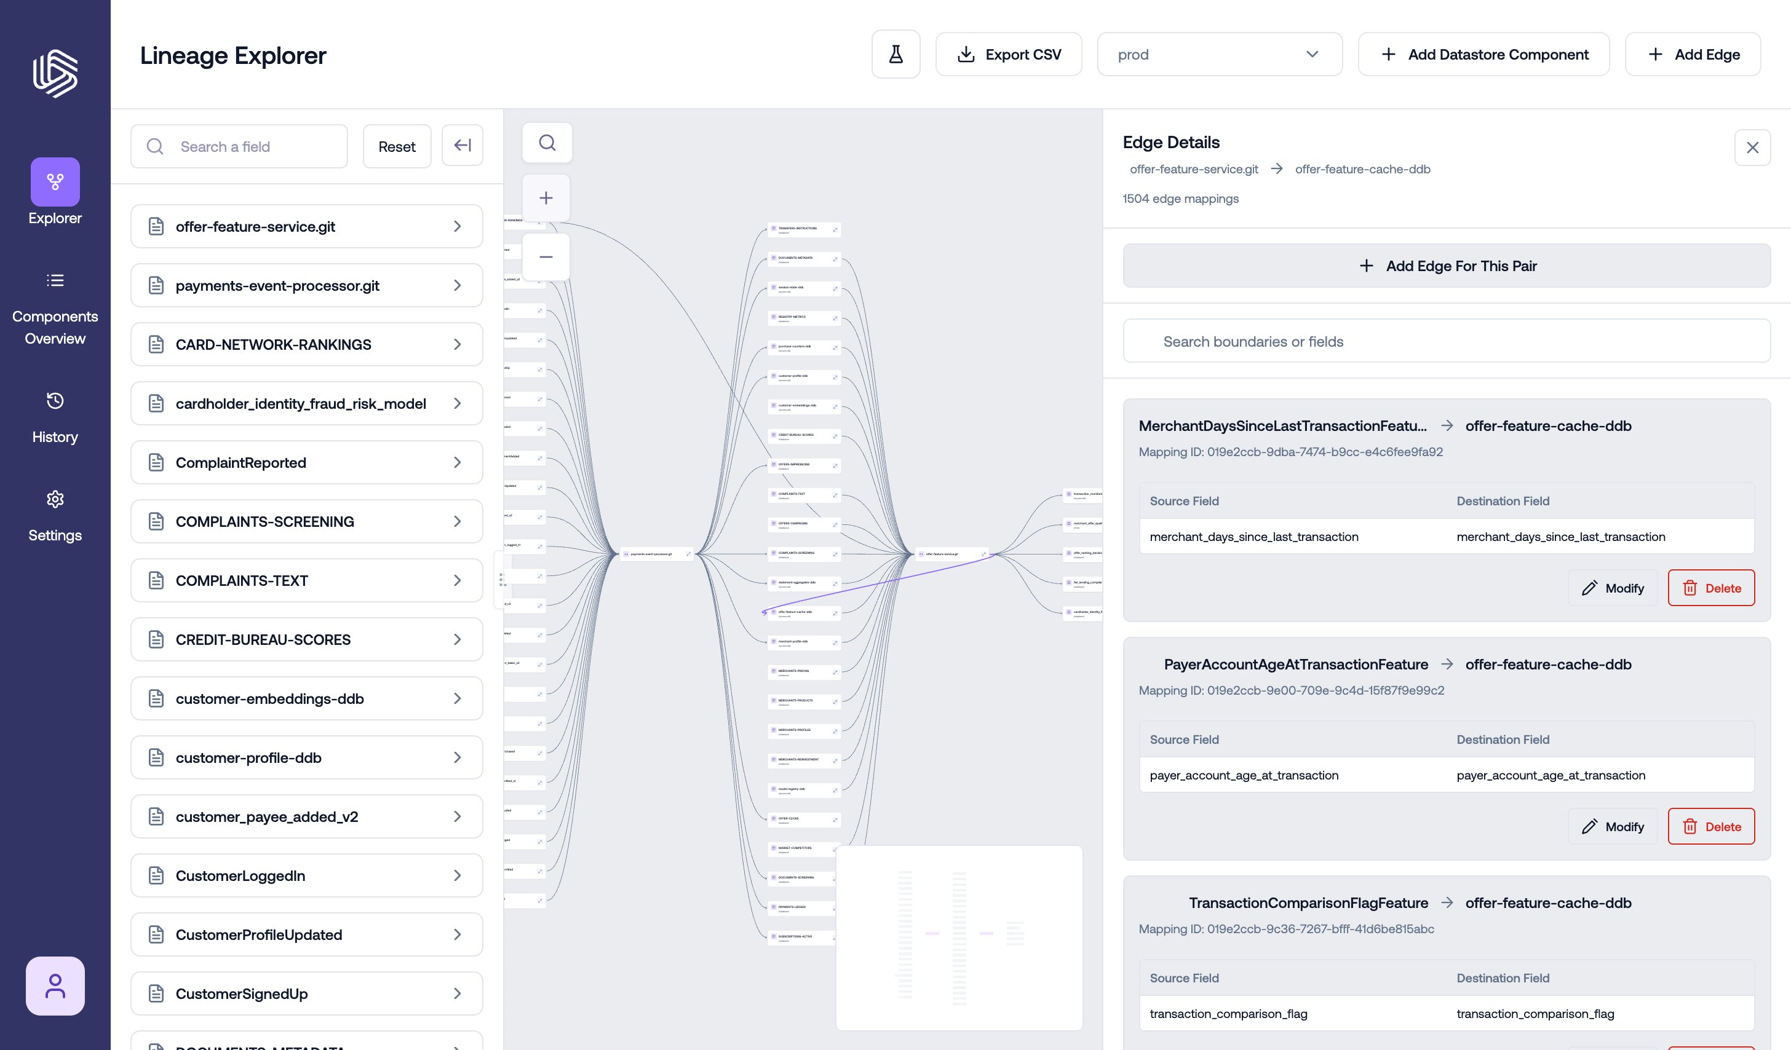Open the Settings gear icon
1791x1050 pixels.
pyautogui.click(x=55, y=499)
